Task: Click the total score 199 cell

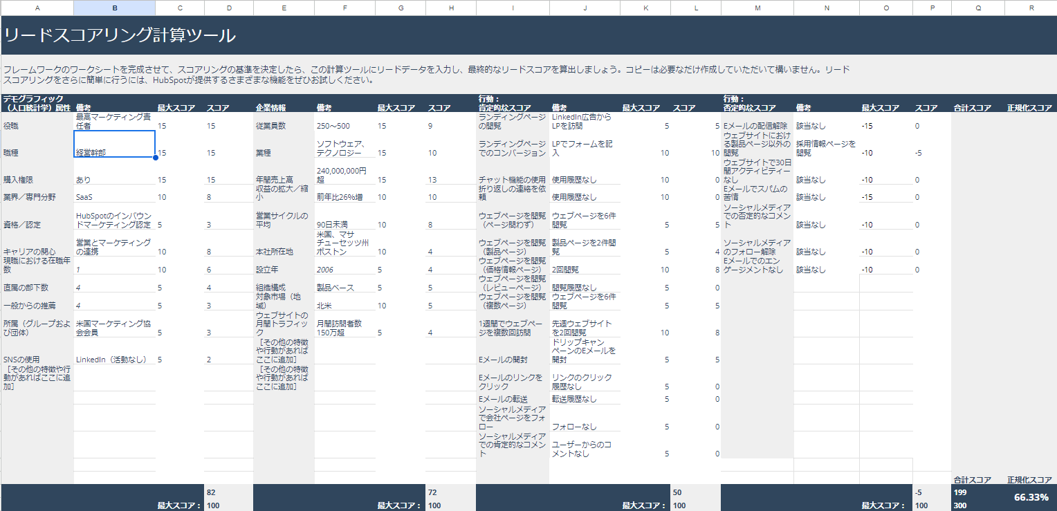Action: [977, 492]
